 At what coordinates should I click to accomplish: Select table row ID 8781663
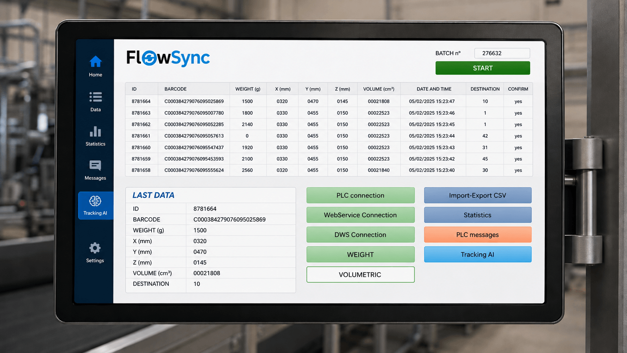[x=329, y=113]
